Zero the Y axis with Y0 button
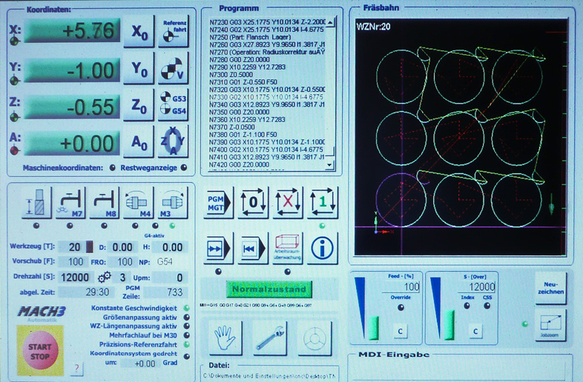 click(x=139, y=69)
